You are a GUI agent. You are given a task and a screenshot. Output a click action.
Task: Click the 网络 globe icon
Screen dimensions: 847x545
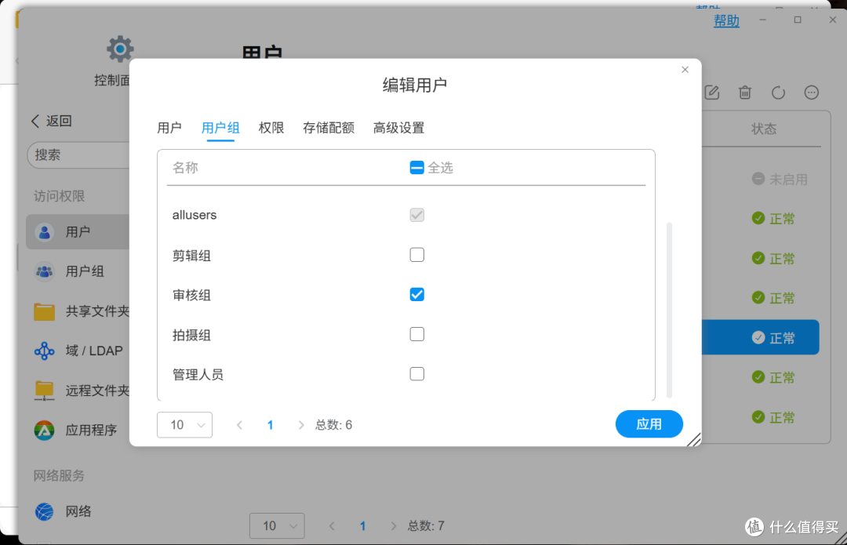click(x=44, y=511)
